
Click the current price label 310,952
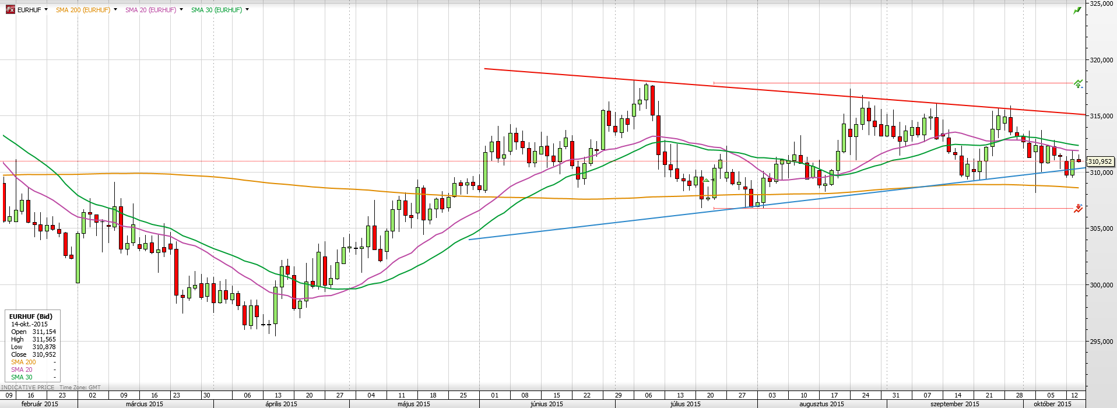(1100, 161)
